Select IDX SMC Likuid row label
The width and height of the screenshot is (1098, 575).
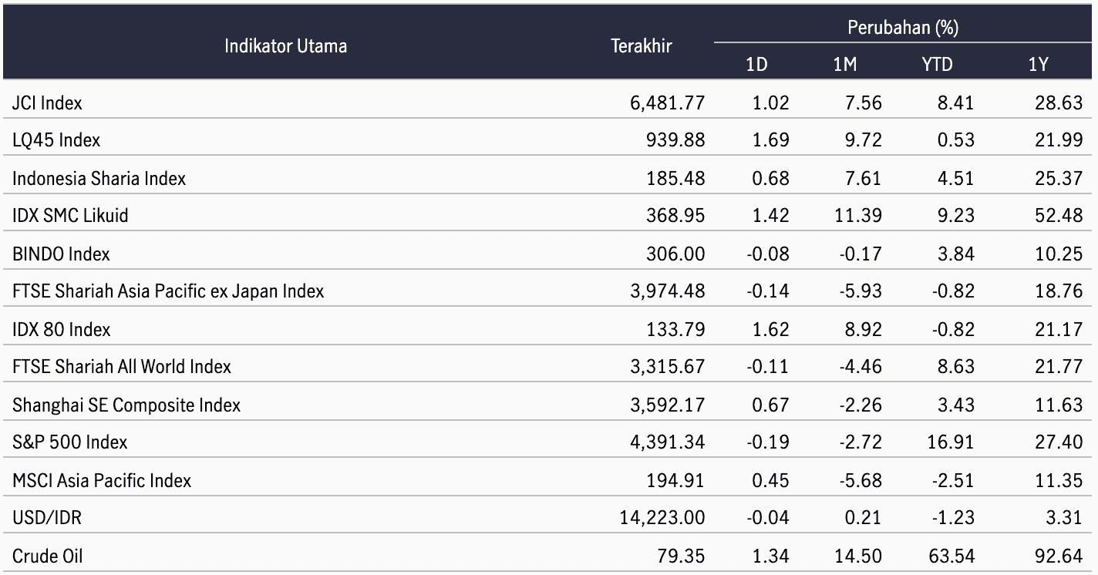tap(70, 216)
